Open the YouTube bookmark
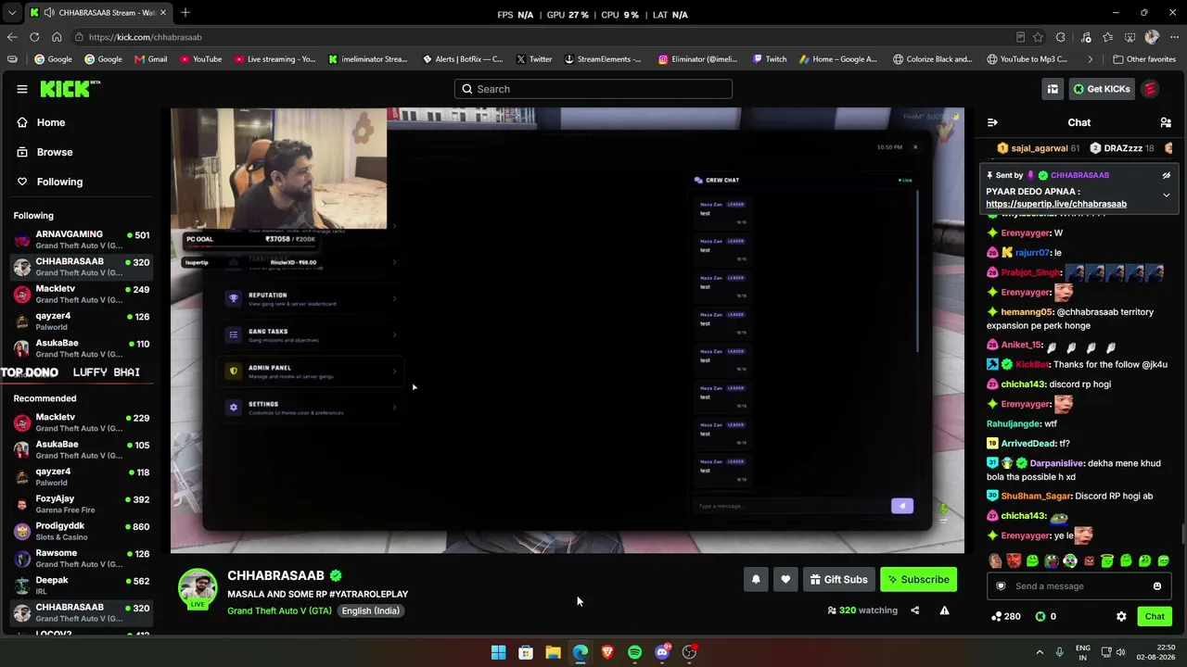 [201, 59]
